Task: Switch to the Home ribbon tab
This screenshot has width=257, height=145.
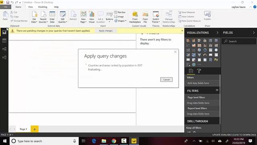Action: (18, 7)
